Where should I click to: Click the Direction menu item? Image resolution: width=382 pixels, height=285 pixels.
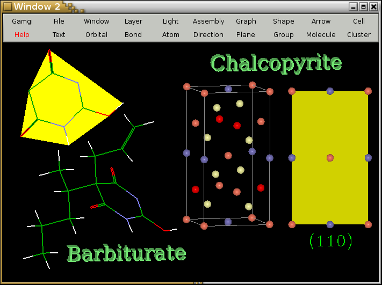pyautogui.click(x=208, y=35)
